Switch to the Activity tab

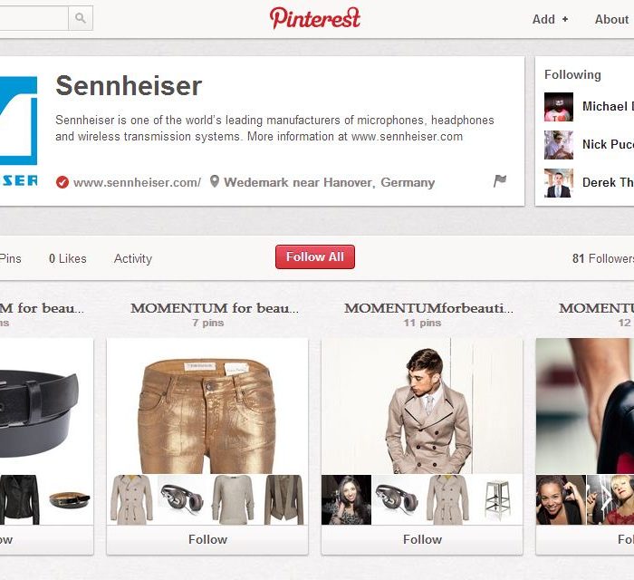[133, 259]
